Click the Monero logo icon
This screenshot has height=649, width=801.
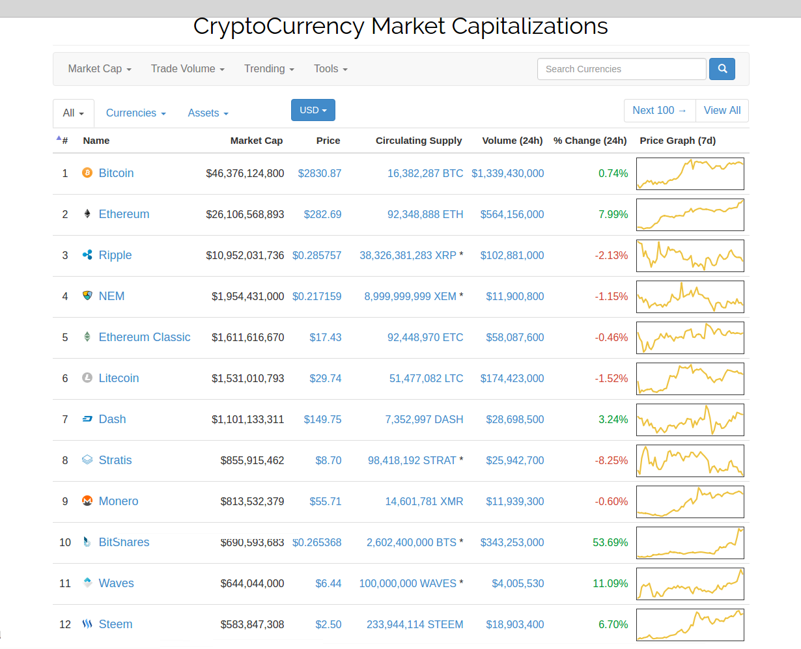tap(87, 501)
